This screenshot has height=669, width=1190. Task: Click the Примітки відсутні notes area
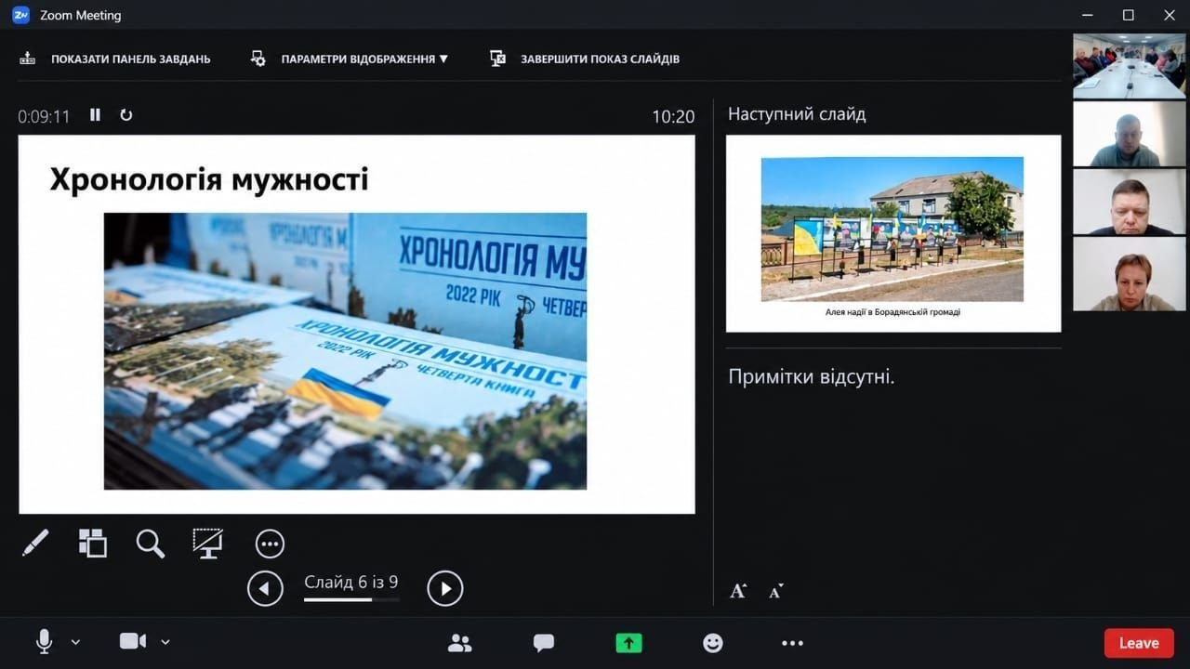(x=812, y=377)
